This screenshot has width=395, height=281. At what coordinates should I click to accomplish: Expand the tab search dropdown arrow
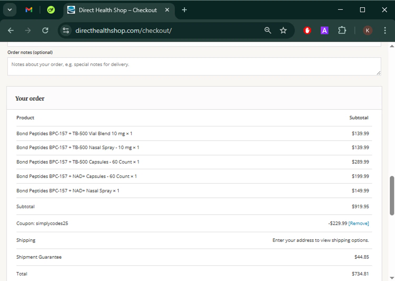[10, 10]
